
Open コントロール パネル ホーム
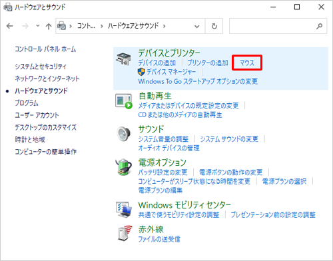(x=45, y=49)
